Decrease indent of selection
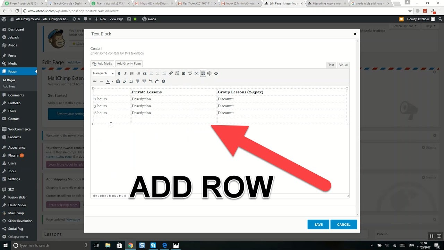The image size is (444, 250). click(x=137, y=81)
